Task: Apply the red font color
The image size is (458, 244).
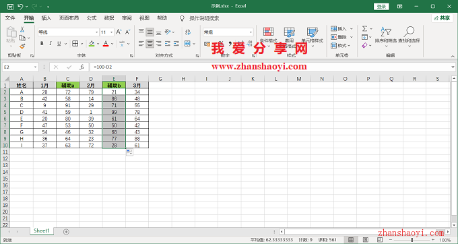Action: (106, 44)
